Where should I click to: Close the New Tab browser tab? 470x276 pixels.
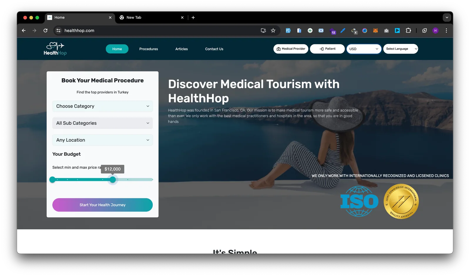point(182,18)
